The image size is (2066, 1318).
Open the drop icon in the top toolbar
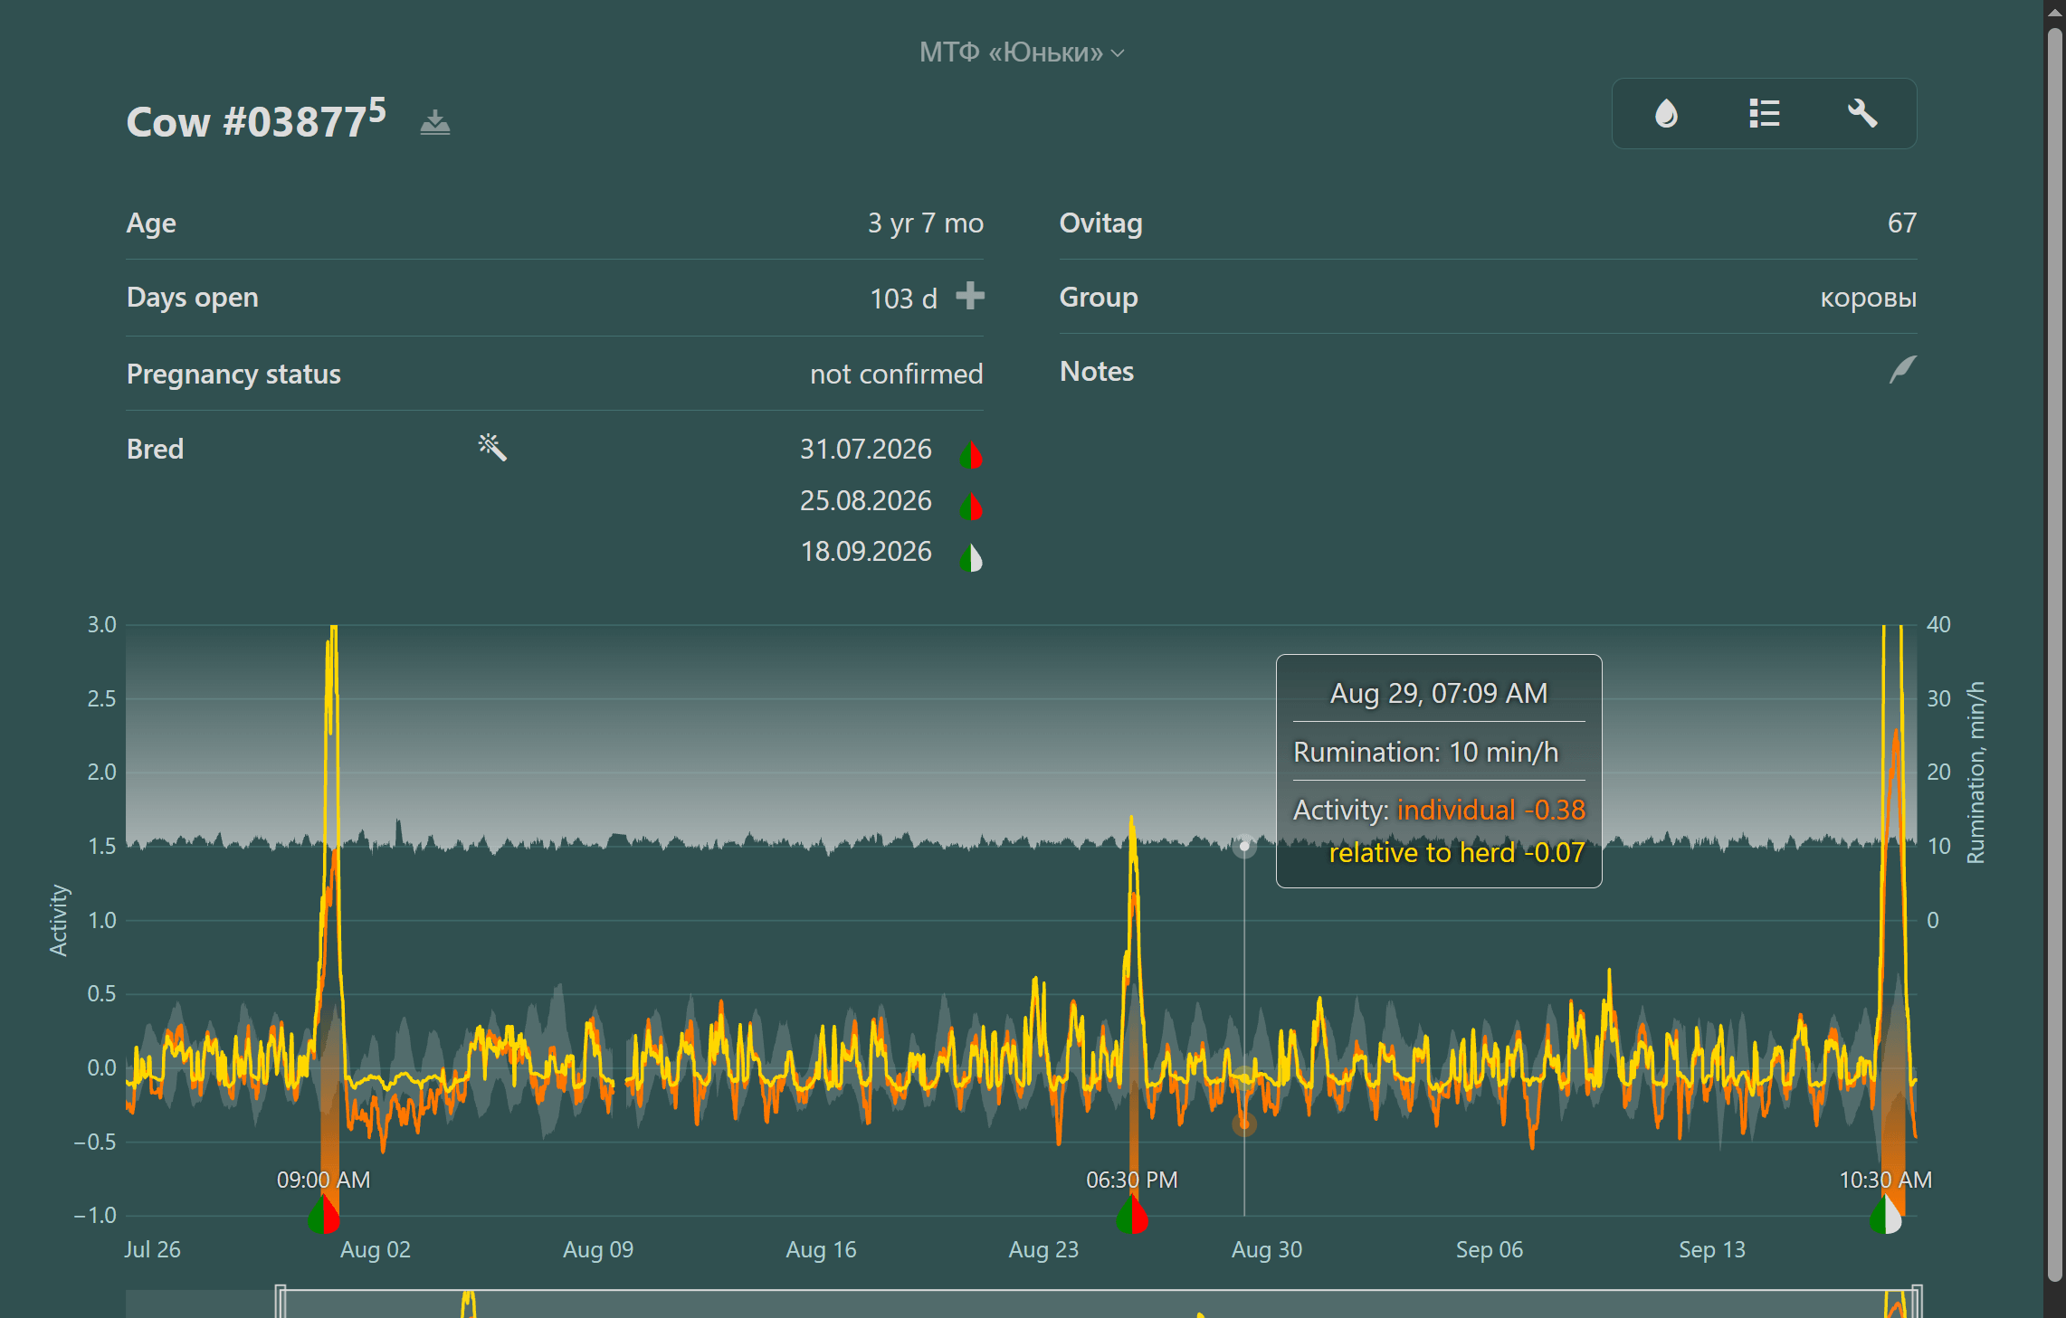(x=1666, y=114)
